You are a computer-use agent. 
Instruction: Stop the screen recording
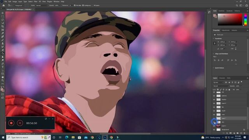(x=11, y=123)
